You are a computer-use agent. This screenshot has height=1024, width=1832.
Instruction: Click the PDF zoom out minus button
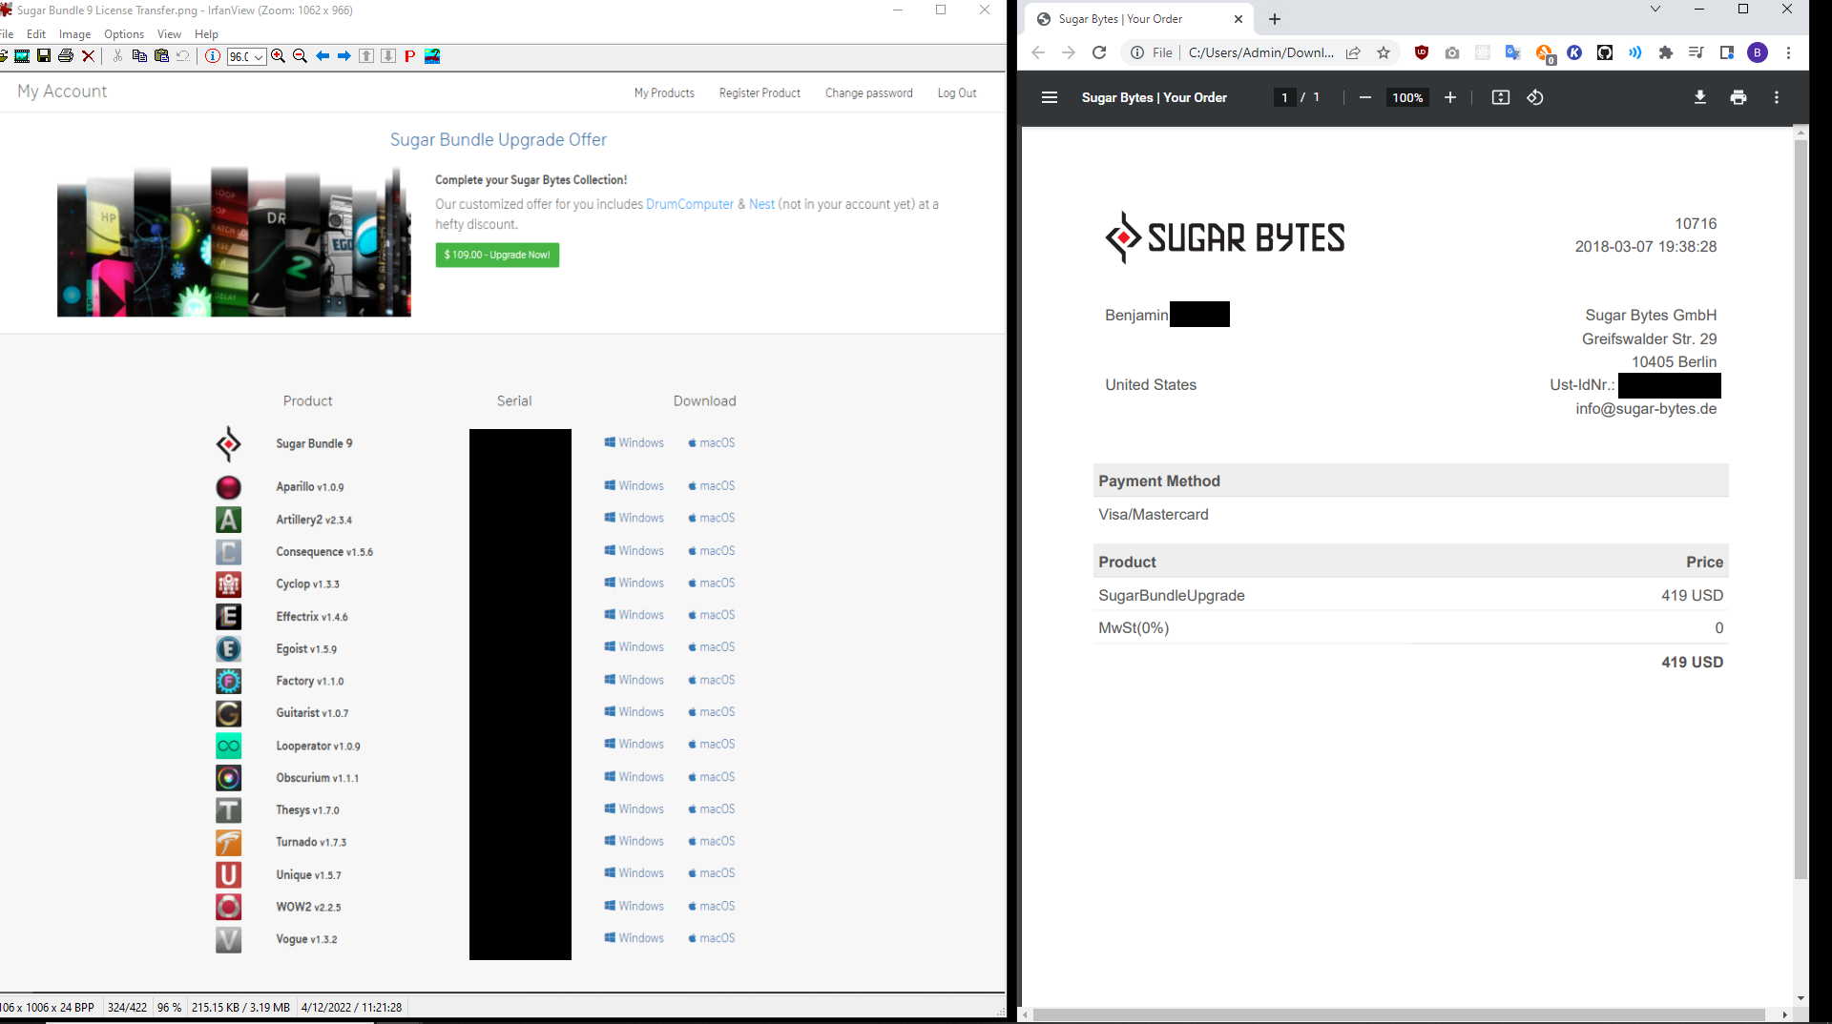tap(1365, 97)
